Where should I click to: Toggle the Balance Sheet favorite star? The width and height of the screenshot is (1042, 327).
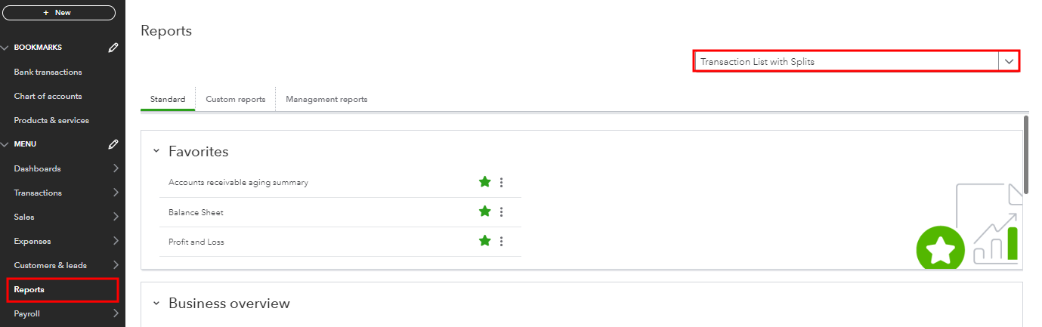click(x=485, y=212)
